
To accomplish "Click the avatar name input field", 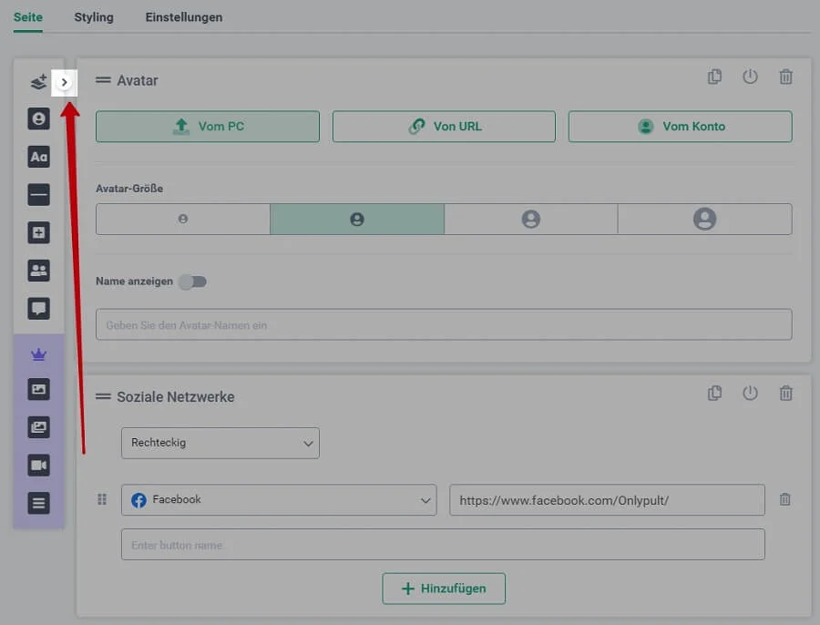I will 444,325.
